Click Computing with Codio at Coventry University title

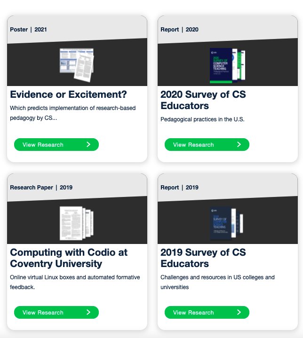69,258
